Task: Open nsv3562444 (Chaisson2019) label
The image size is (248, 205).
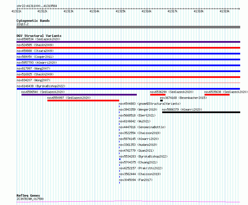Action: tap(140, 174)
